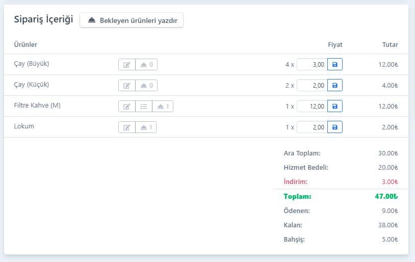Edit the Çay (Büyük) order item

click(127, 65)
